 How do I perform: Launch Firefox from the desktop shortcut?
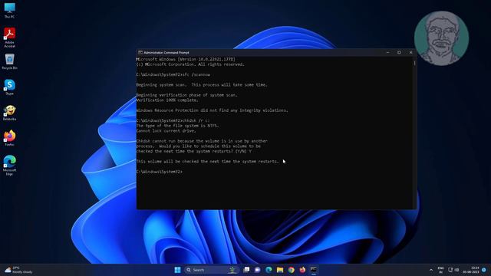[9, 138]
